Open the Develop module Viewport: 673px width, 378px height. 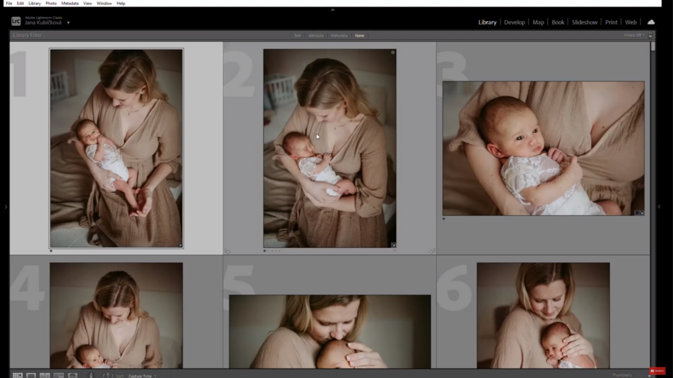click(515, 22)
